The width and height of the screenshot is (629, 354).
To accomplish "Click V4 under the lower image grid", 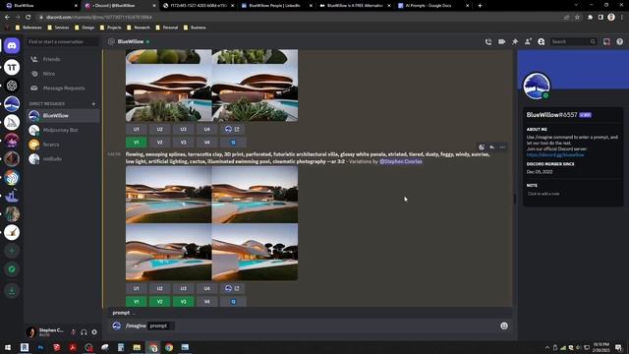I will [207, 302].
